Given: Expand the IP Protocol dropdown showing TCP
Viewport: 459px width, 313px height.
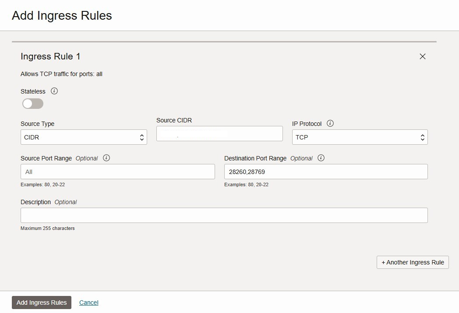Looking at the screenshot, I should 360,137.
